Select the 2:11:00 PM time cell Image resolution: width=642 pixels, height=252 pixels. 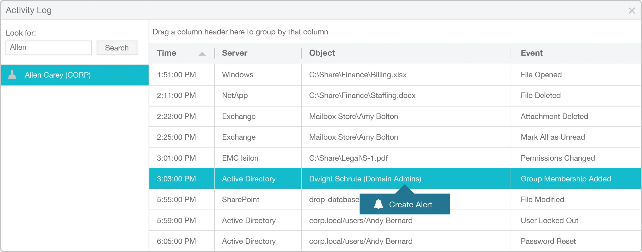(182, 96)
